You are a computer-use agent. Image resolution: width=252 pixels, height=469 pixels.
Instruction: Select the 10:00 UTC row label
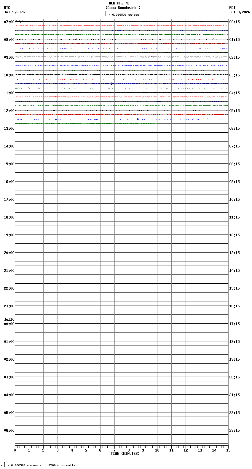coord(9,75)
